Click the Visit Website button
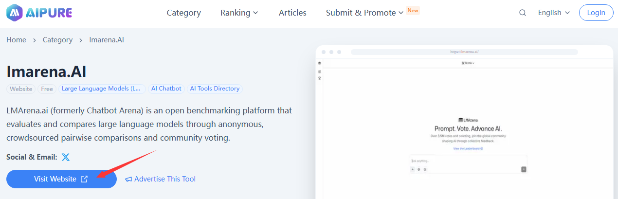Screen dimensions: 618x199 click(61, 179)
